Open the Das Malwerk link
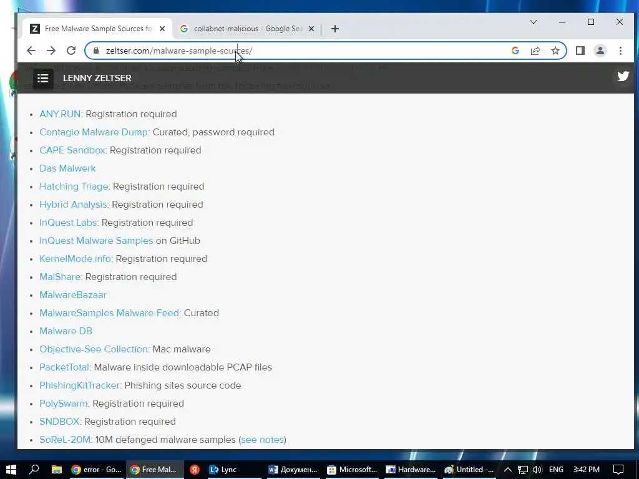The height and width of the screenshot is (479, 639). tap(67, 168)
